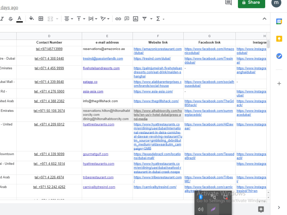The image size is (287, 215).
Task: Select column E header
Action: (x=107, y=36)
